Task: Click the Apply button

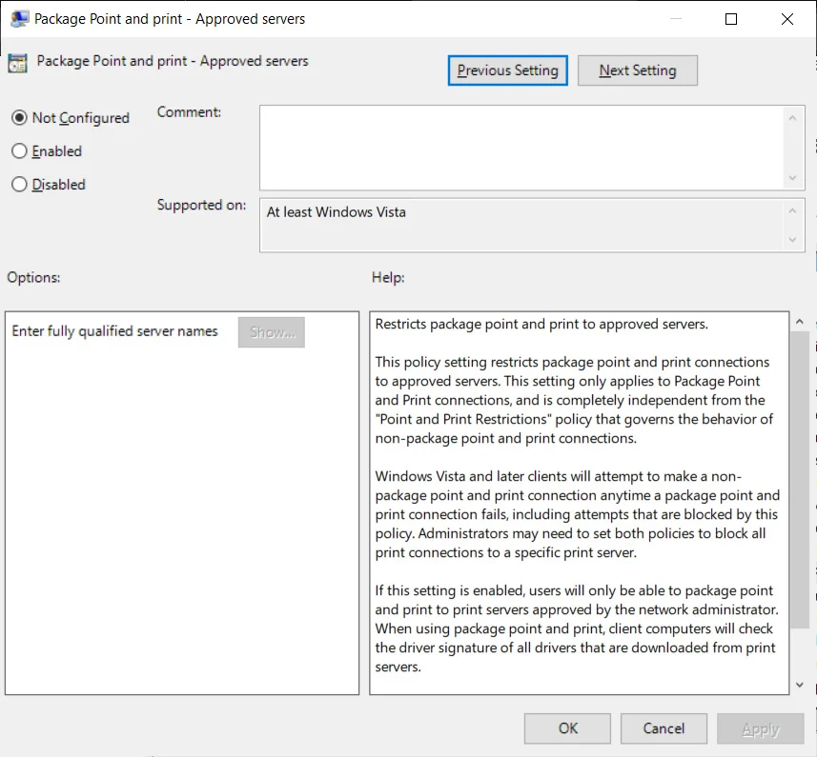Action: point(760,728)
